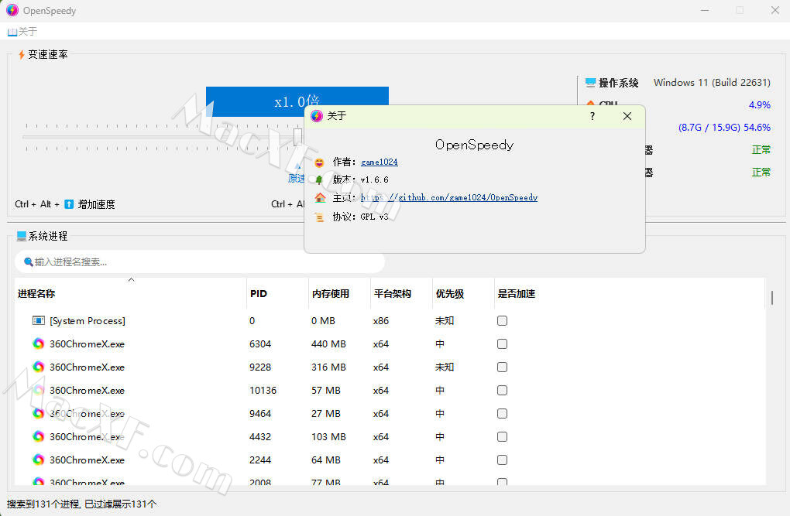Click the speed rate slider handle
Image resolution: width=790 pixels, height=516 pixels.
tap(297, 136)
